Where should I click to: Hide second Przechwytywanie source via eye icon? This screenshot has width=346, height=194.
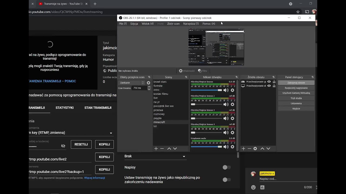[269, 86]
